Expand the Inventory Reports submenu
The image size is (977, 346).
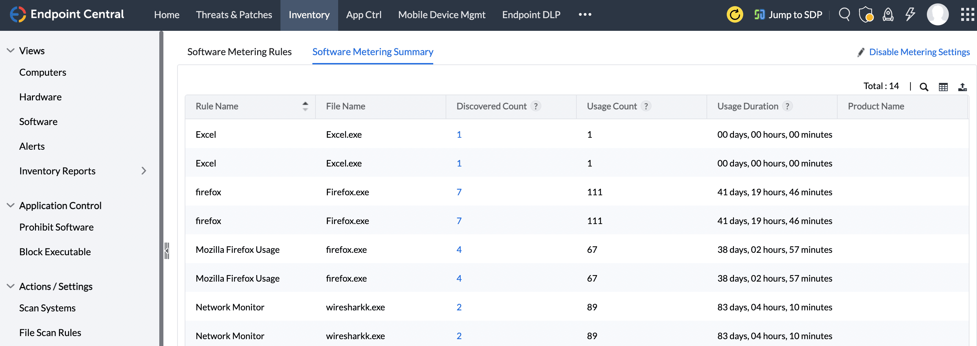point(144,171)
